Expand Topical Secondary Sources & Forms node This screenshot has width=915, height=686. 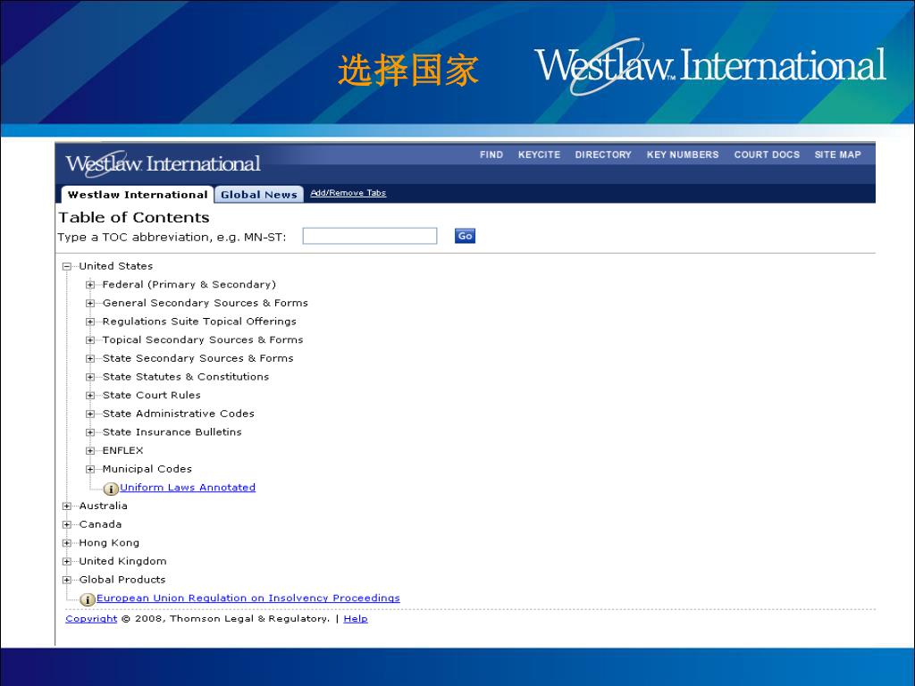click(x=90, y=340)
